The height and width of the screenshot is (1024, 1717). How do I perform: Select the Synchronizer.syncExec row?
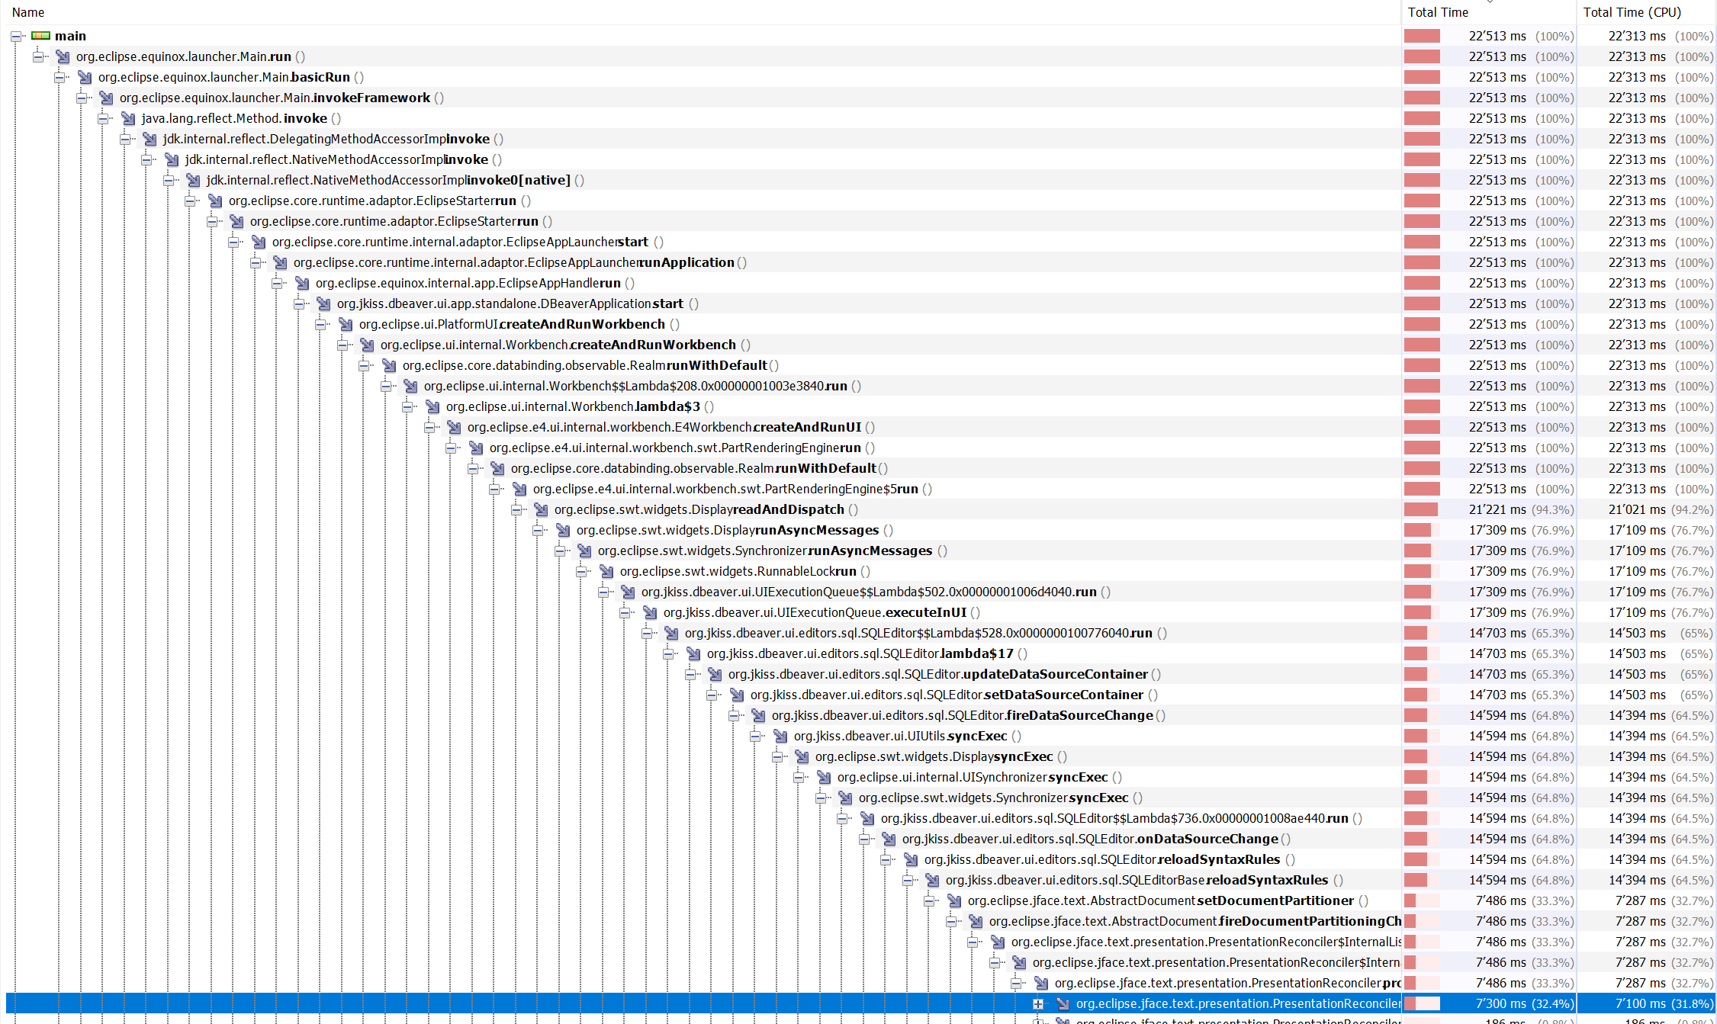860,798
